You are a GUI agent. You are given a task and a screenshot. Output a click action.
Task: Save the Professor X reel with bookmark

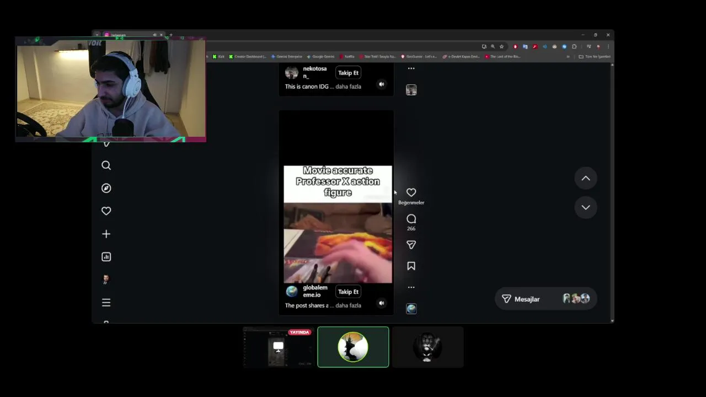[x=411, y=266]
